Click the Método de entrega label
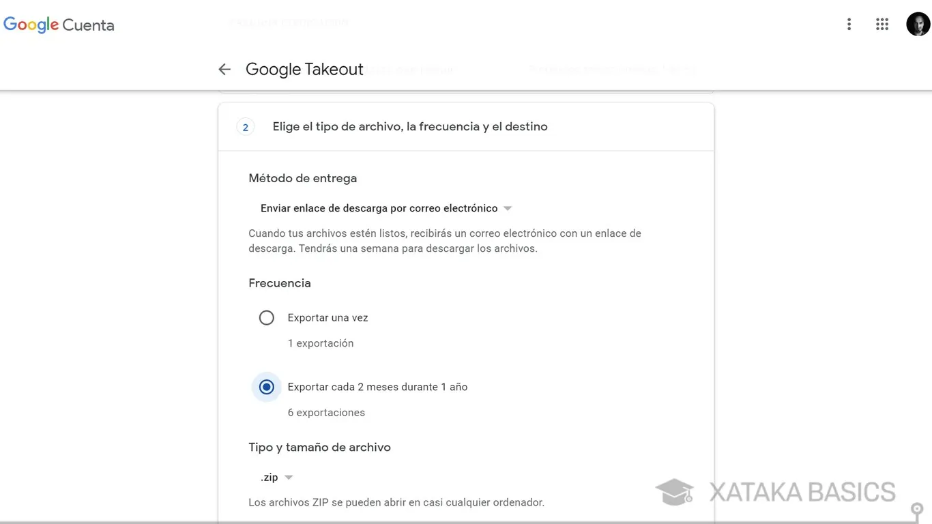Image resolution: width=932 pixels, height=524 pixels. pos(303,178)
